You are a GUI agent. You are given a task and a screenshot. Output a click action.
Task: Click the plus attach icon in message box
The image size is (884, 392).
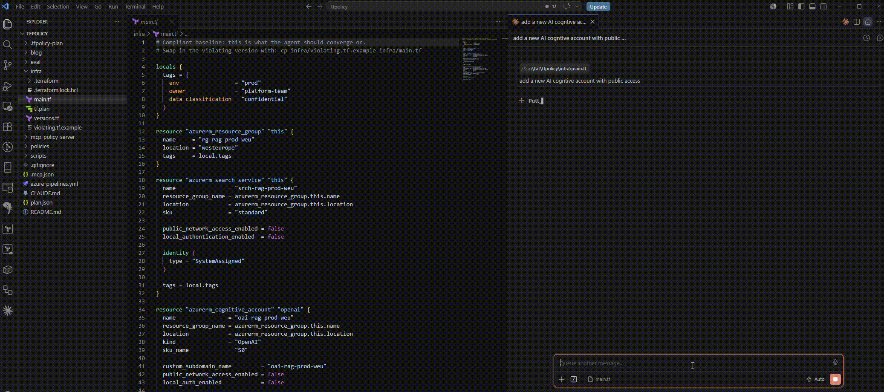[x=562, y=379]
